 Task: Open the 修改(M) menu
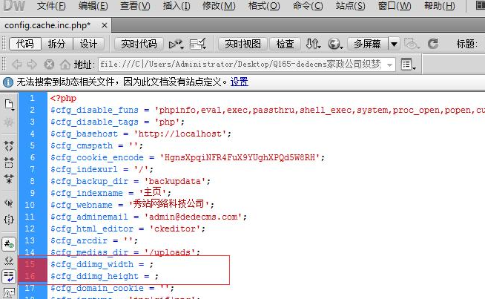coord(219,6)
